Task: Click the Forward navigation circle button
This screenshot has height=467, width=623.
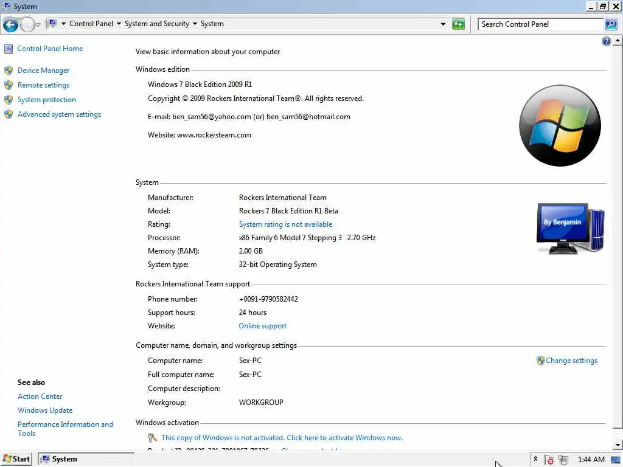Action: 27,25
